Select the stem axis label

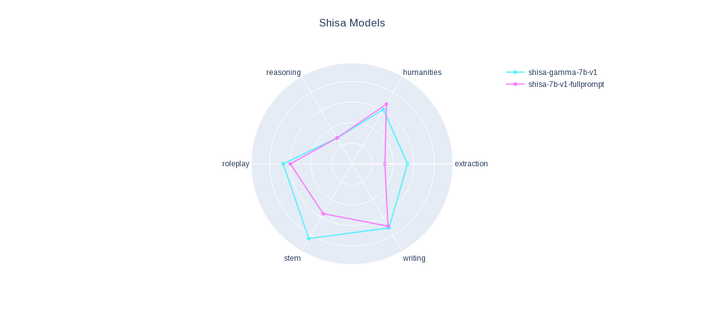click(x=292, y=258)
